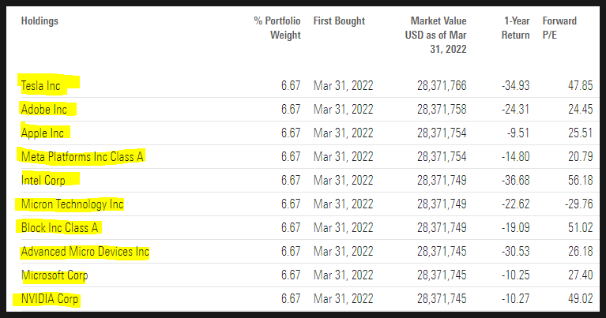Sort by % Portfolio Weight header
Viewport: 606px width, 318px height.
tap(275, 27)
